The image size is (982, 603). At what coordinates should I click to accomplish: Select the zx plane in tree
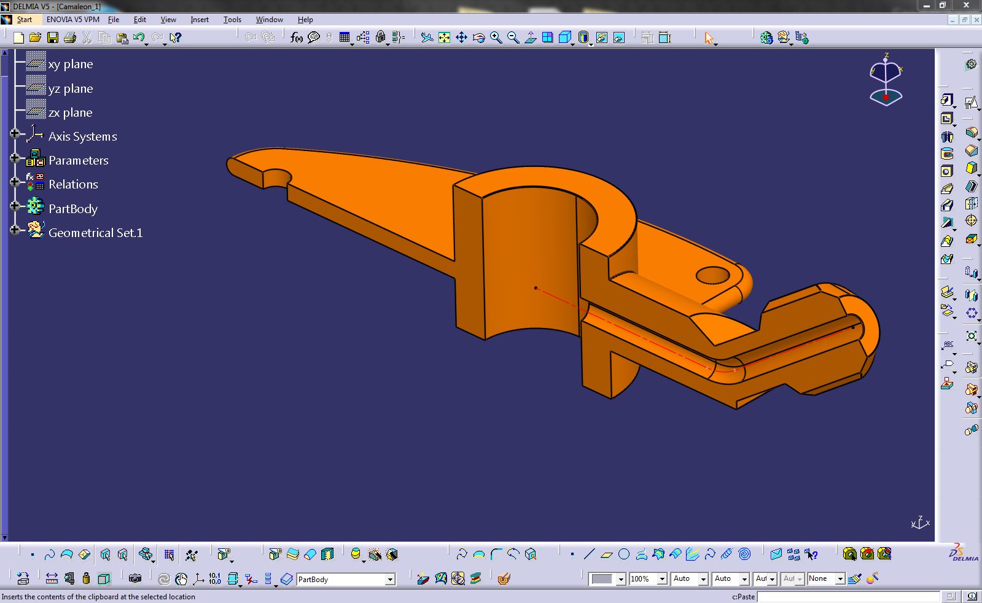71,112
